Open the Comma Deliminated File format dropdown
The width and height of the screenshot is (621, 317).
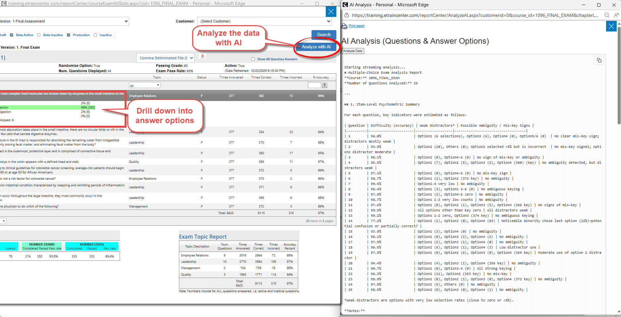click(165, 58)
